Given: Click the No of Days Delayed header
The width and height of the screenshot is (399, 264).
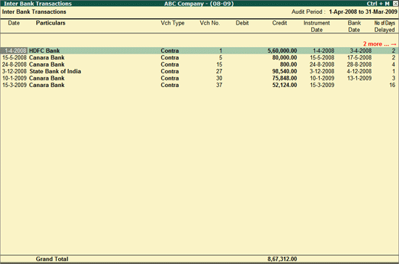Looking at the screenshot, I should 384,26.
